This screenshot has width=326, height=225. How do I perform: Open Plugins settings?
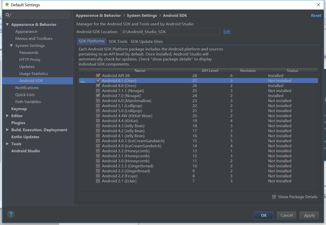18,123
